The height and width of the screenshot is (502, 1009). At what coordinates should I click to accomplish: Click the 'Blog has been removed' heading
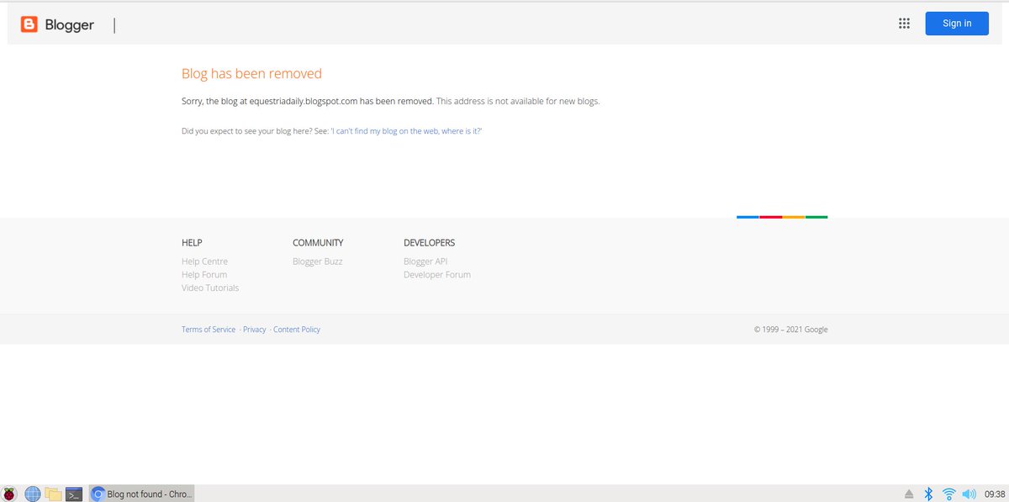(x=251, y=74)
